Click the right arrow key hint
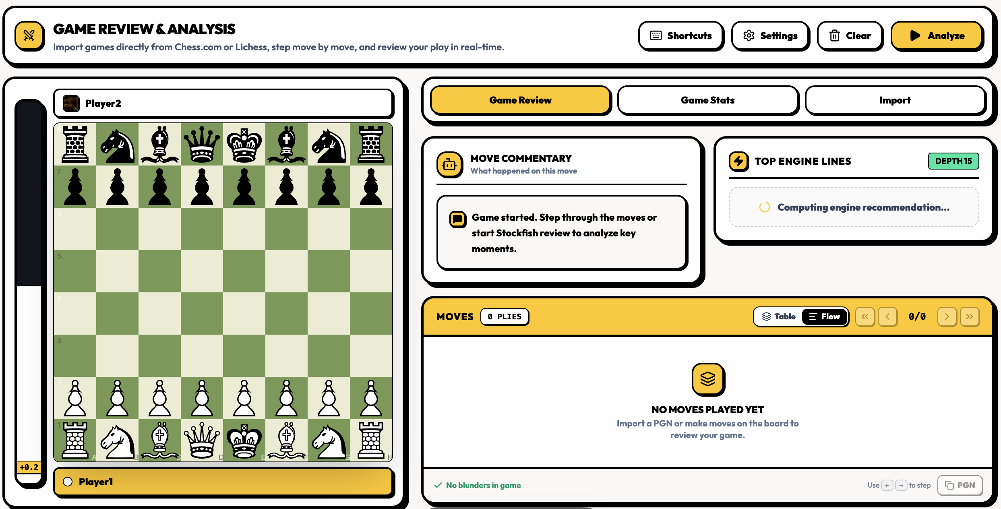The width and height of the screenshot is (1001, 509). point(901,485)
